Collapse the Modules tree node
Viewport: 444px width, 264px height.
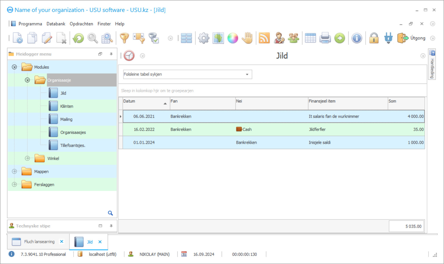click(x=14, y=67)
